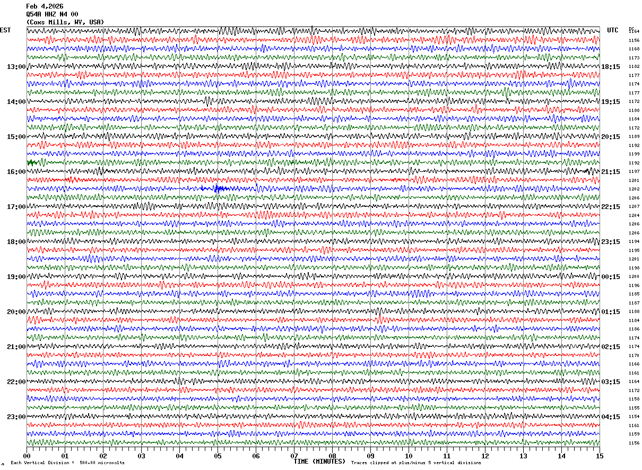The height and width of the screenshot is (470, 642).
Task: Click the 21:00 EST time label
Action: point(16,347)
